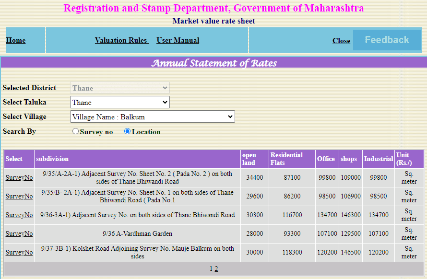427x279 pixels.
Task: Click residential flats value 87100
Action: tap(292, 177)
